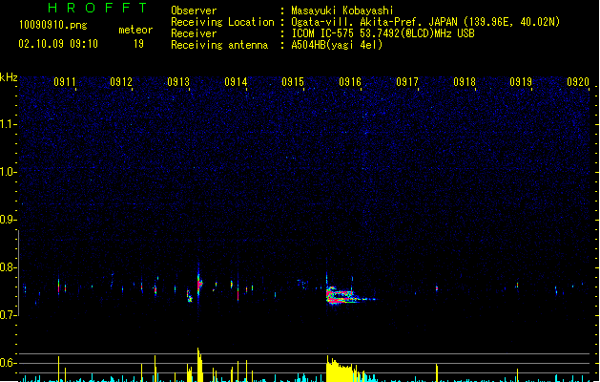Click the 0.8 frequency axis label
Screen dimensions: 600x382
click(8, 267)
